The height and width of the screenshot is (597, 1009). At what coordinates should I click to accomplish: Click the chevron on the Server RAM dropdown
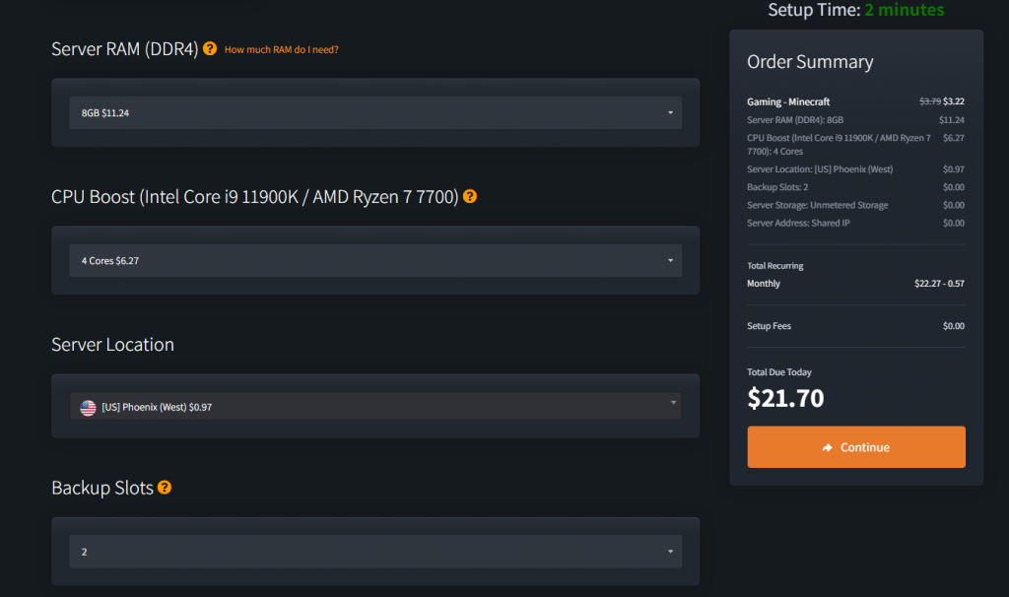coord(670,112)
